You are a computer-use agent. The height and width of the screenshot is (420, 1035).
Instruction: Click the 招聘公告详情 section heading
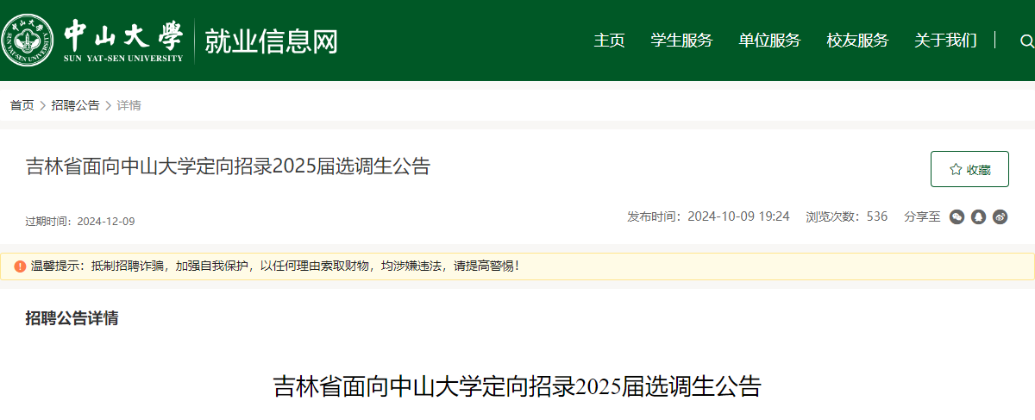coord(72,318)
